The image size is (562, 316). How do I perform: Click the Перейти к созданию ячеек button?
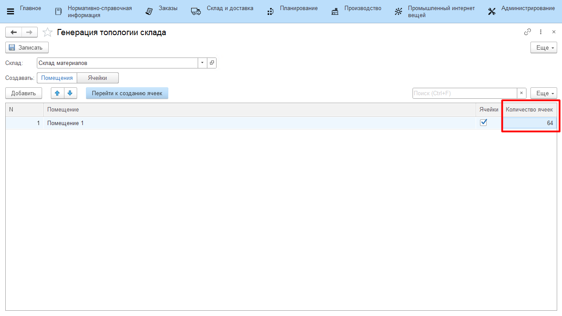click(127, 93)
